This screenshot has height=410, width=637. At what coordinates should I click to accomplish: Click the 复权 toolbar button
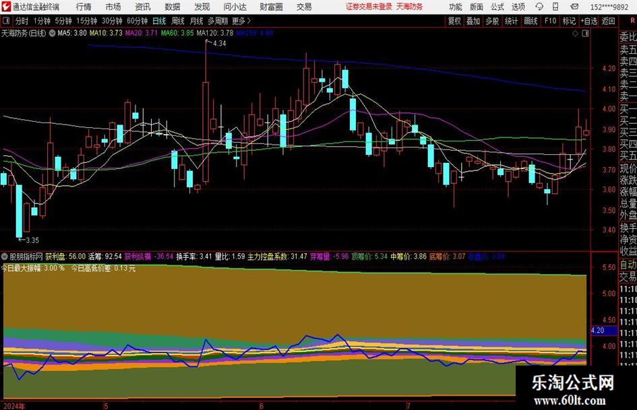(454, 21)
